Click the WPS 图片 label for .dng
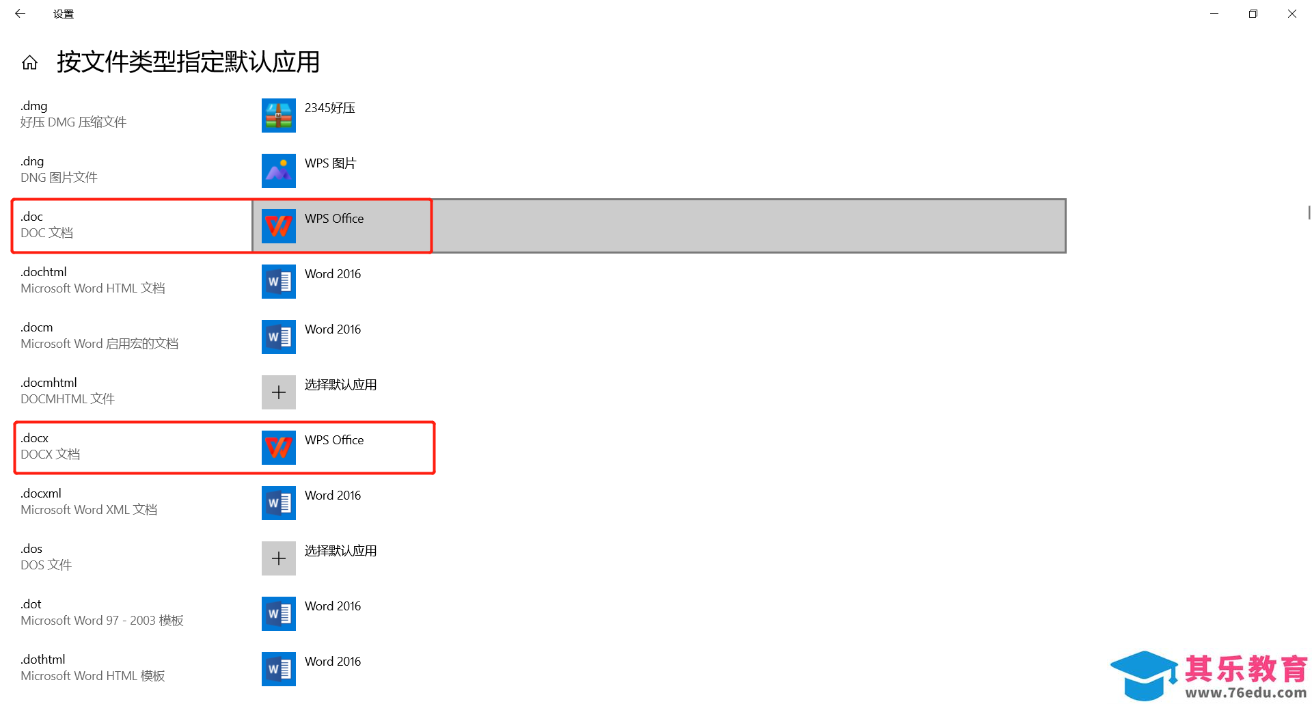The width and height of the screenshot is (1312, 704). 330,163
